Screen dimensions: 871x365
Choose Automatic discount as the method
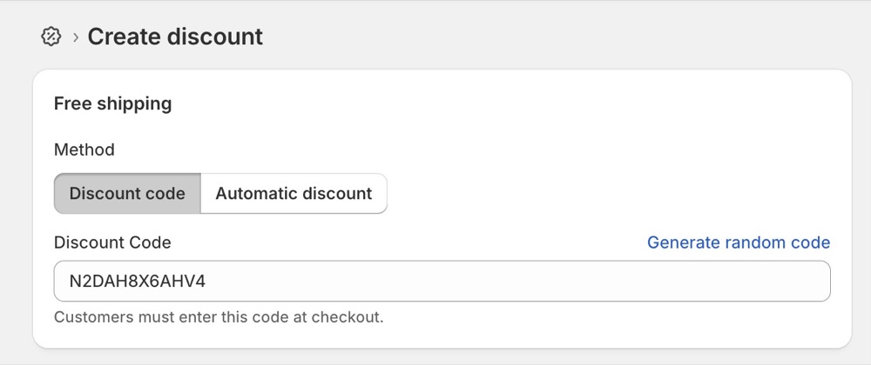(294, 193)
